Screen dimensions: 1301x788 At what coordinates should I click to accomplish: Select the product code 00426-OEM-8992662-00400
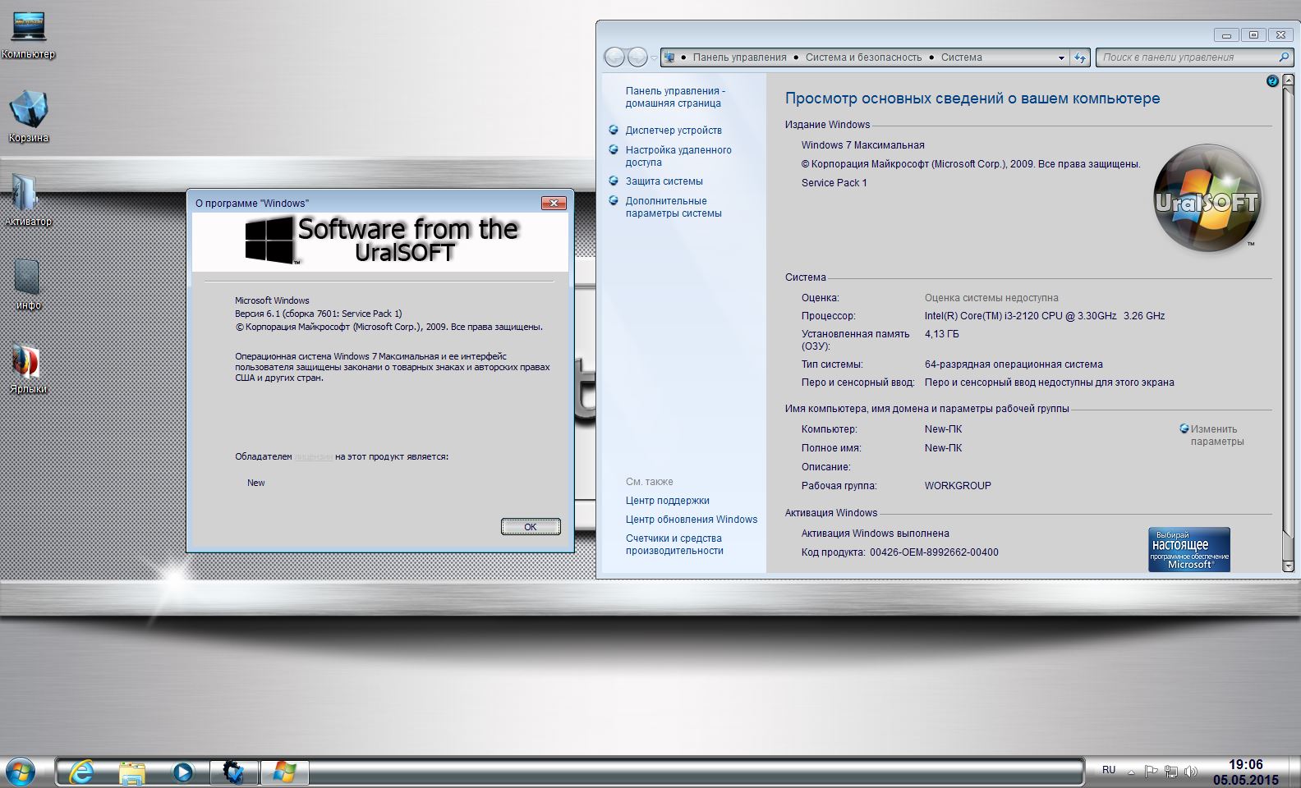point(934,552)
